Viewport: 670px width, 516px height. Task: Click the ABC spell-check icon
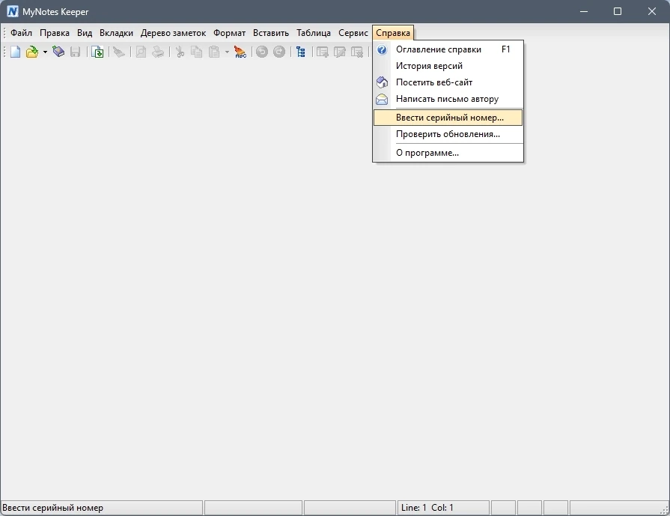pos(240,52)
